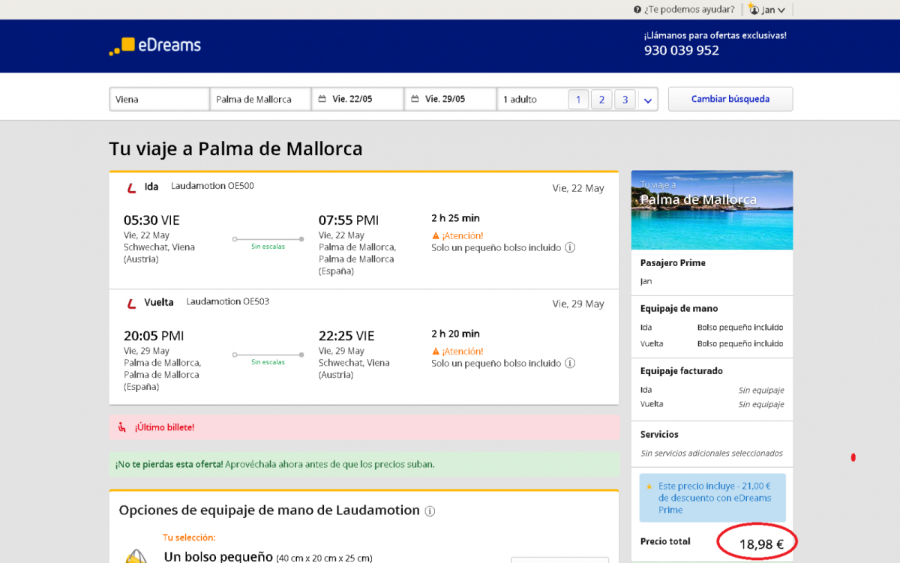Select step 1 in the passenger selector
This screenshot has width=900, height=563.
(x=578, y=100)
